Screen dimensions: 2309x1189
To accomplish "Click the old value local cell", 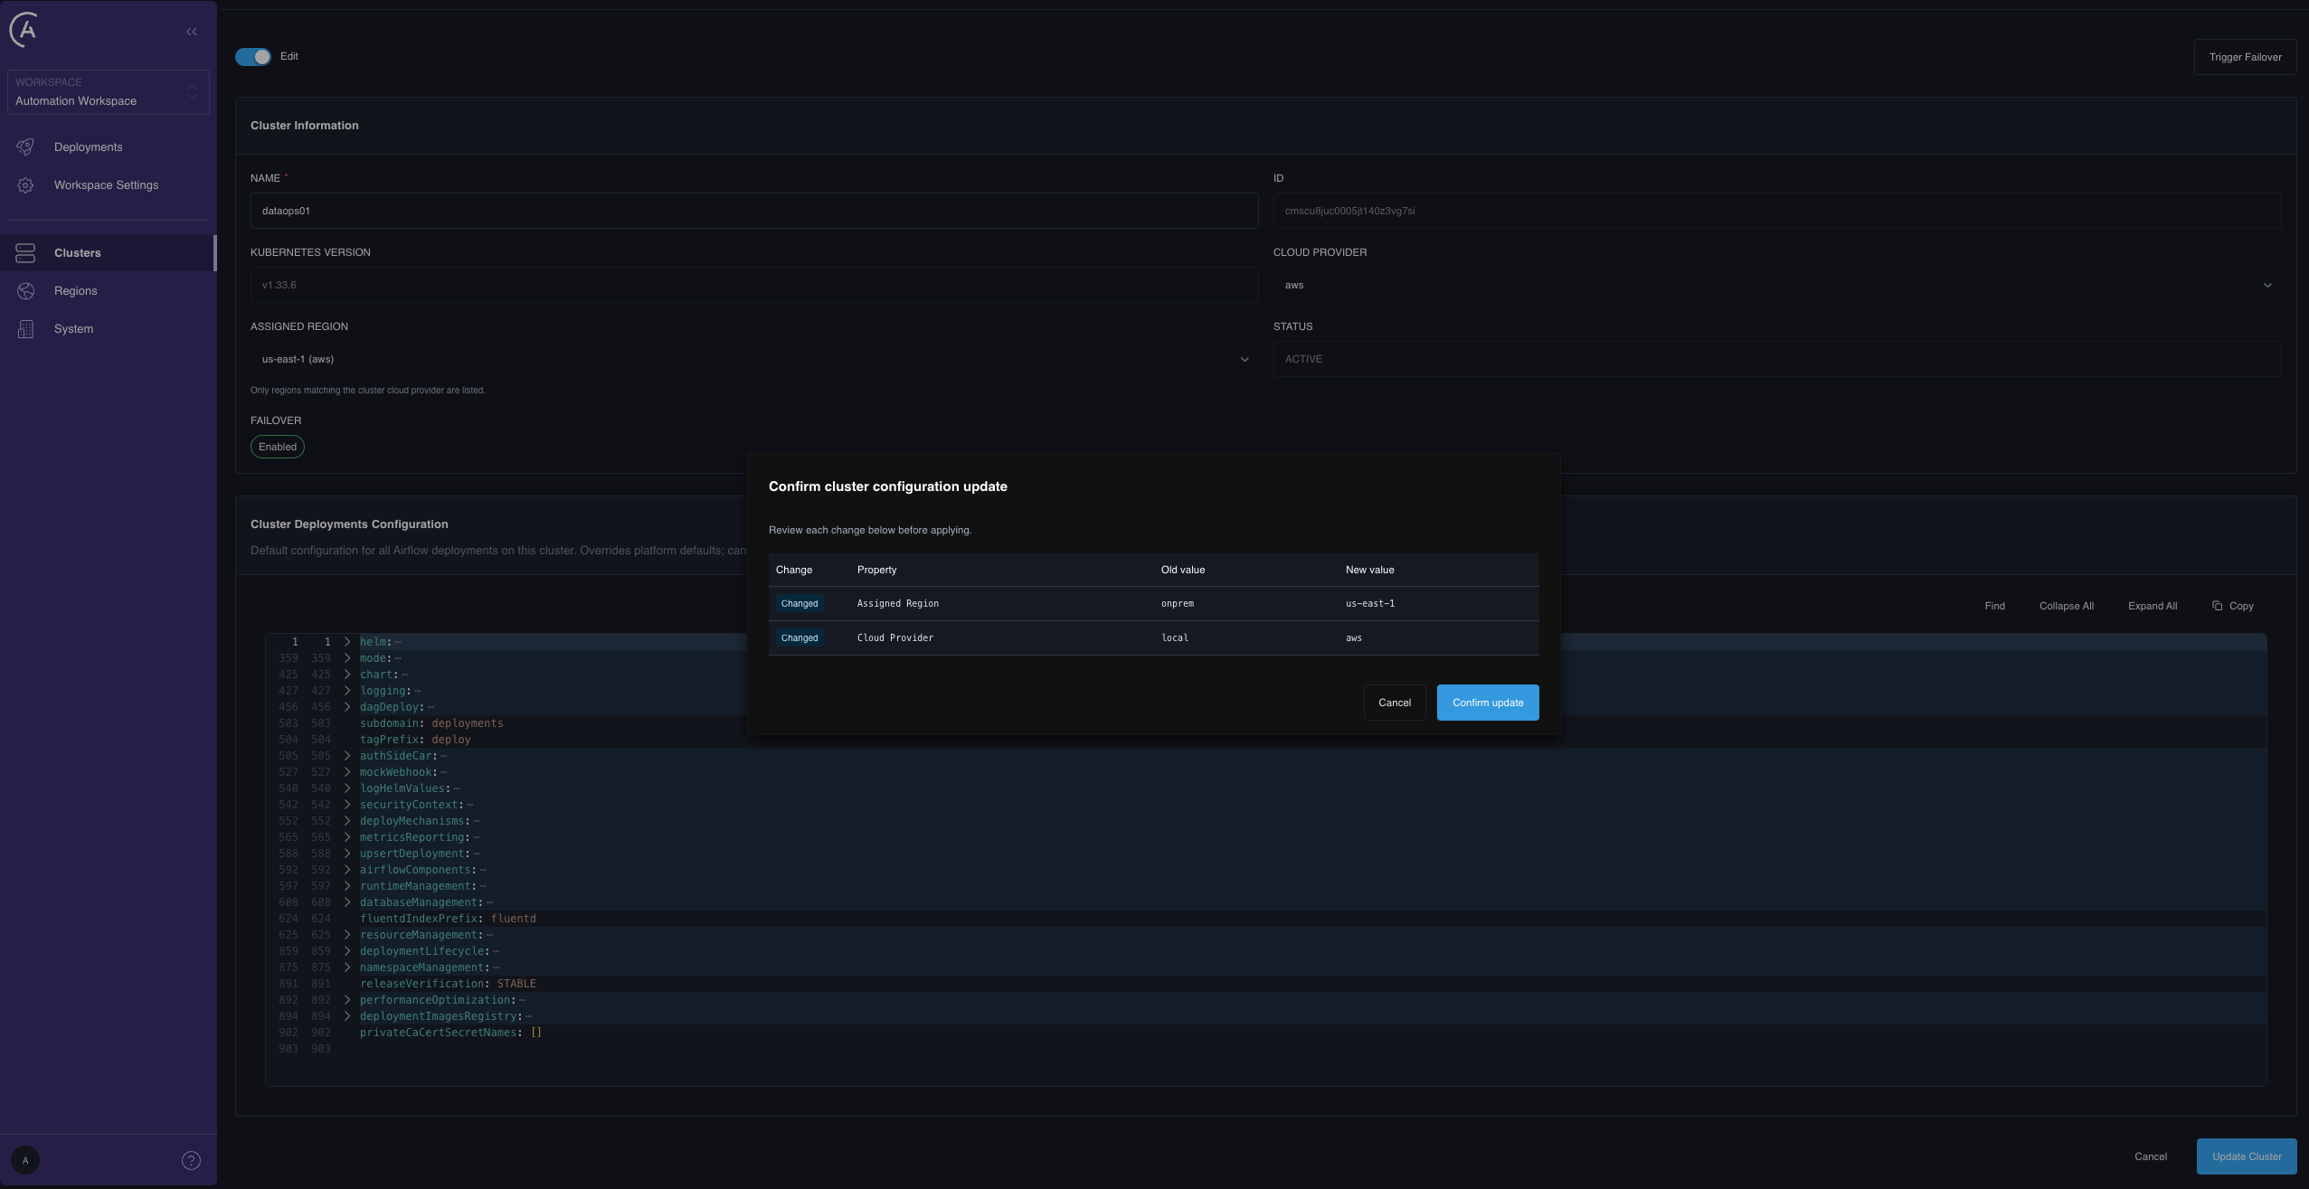I will point(1175,638).
